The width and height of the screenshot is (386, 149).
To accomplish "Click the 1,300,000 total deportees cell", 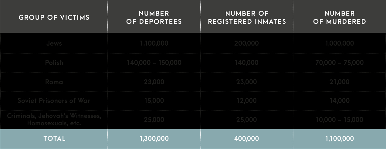I will 154,139.
